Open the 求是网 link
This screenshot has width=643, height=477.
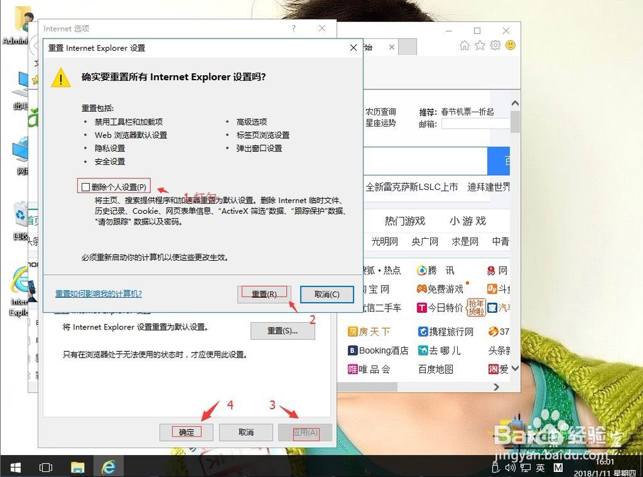tap(465, 241)
